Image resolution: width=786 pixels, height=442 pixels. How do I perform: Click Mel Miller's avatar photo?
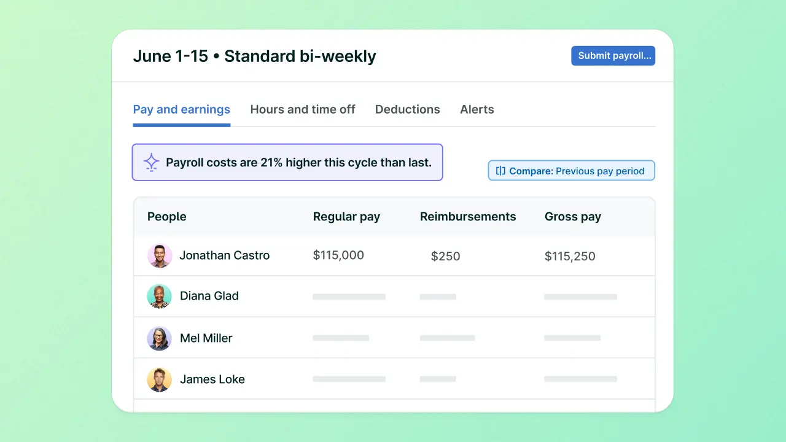tap(160, 338)
